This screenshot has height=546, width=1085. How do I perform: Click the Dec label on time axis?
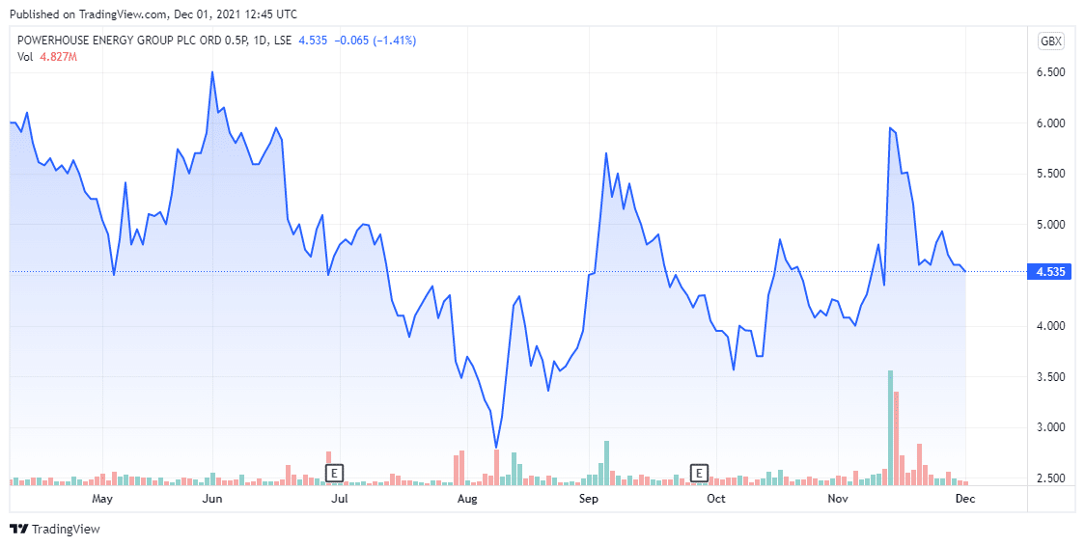(x=965, y=498)
